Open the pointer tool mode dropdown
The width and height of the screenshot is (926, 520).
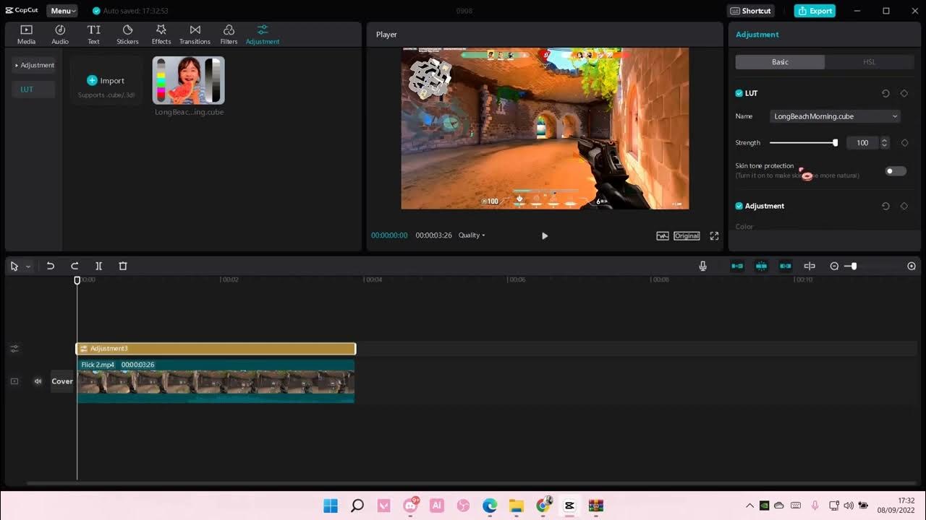[28, 266]
